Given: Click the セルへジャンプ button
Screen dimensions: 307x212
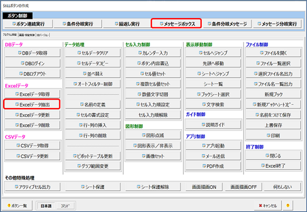Looking at the screenshot, I should (213, 53).
